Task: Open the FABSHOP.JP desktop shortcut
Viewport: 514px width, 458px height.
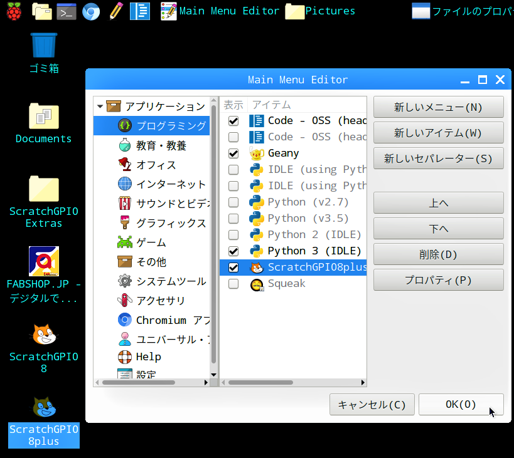Action: click(x=43, y=275)
